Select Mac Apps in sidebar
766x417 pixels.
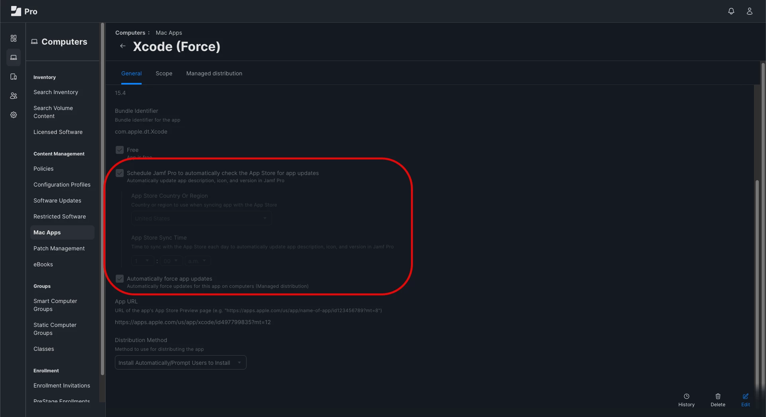coord(62,232)
